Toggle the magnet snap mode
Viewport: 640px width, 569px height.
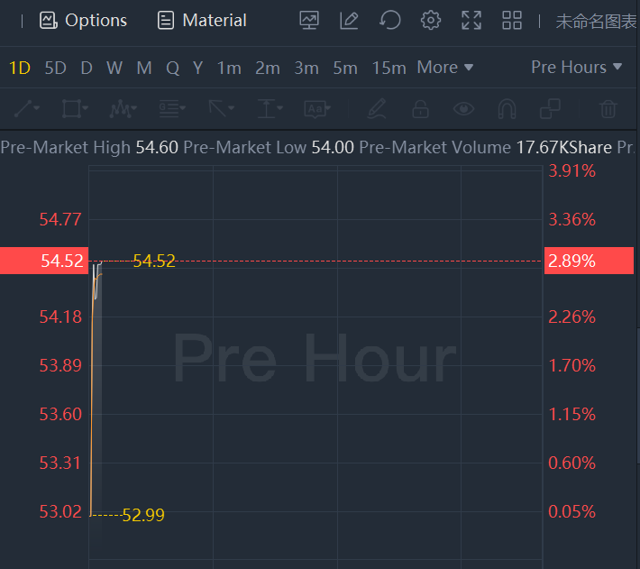(x=507, y=109)
